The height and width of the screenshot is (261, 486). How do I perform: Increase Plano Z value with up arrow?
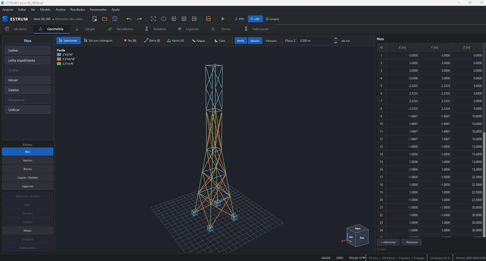pos(336,39)
